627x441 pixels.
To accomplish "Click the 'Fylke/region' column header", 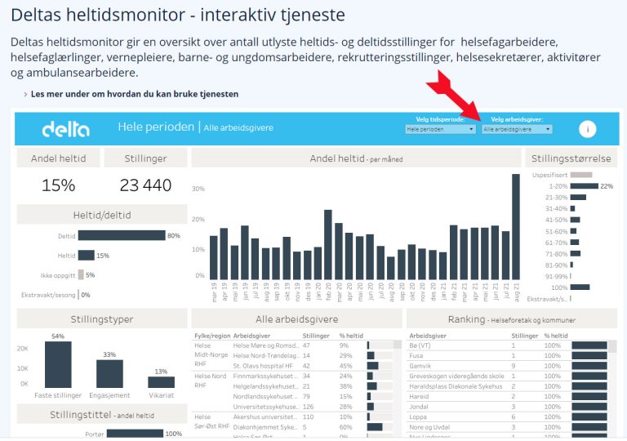I will coord(212,336).
